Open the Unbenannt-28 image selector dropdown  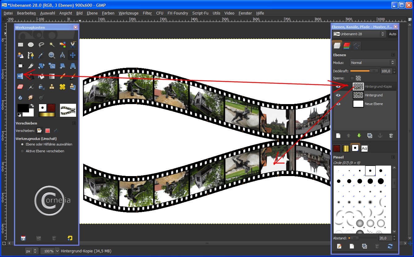click(x=359, y=34)
